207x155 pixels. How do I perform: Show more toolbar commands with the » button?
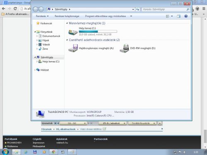131,16
